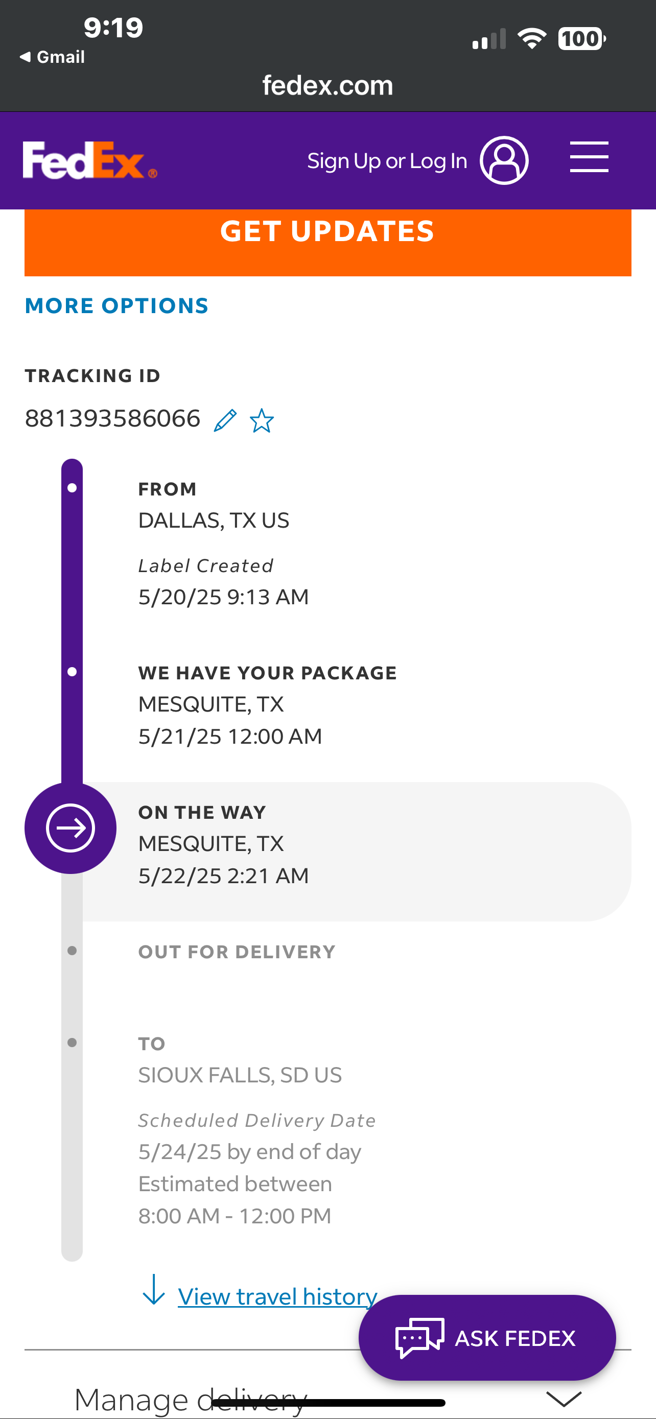Click the Manage delivery chevron
656x1419 pixels.
pyautogui.click(x=564, y=1398)
